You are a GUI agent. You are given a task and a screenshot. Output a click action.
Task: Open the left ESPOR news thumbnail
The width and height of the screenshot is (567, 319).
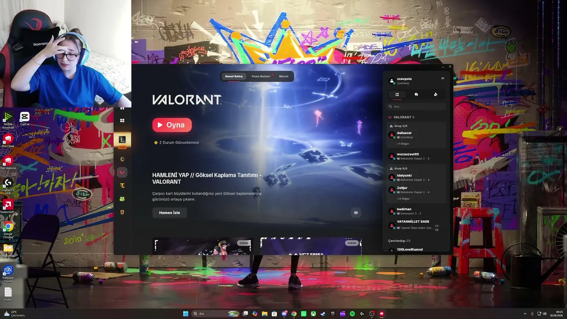pyautogui.click(x=202, y=246)
